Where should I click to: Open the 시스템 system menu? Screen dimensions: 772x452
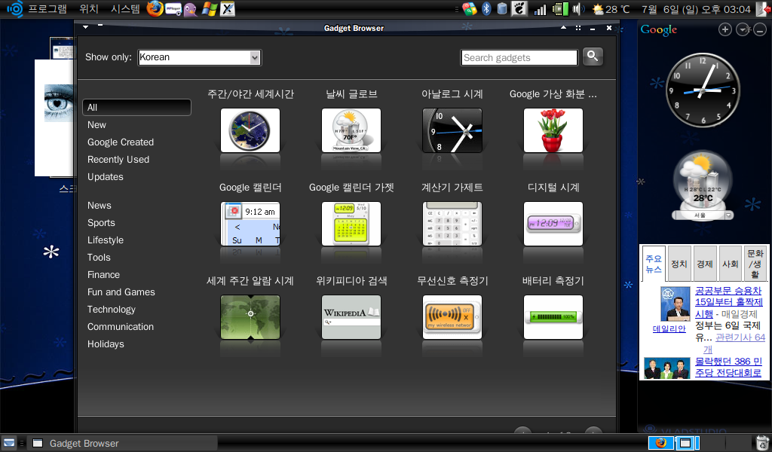[125, 9]
